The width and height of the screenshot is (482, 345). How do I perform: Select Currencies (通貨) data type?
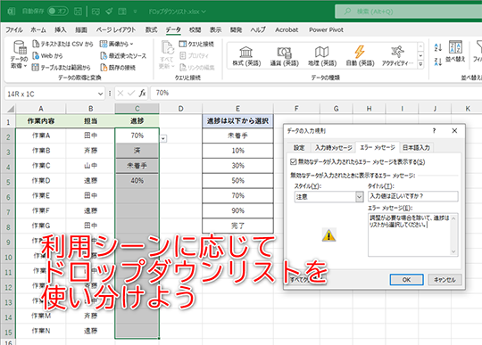[285, 56]
